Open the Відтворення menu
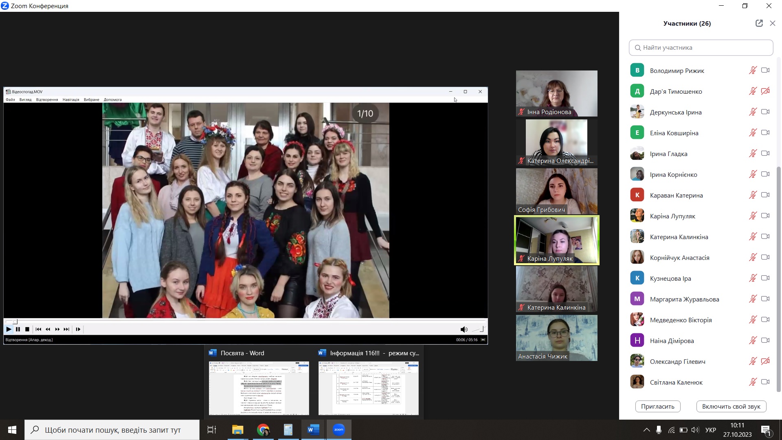This screenshot has width=782, height=440. pyautogui.click(x=47, y=99)
